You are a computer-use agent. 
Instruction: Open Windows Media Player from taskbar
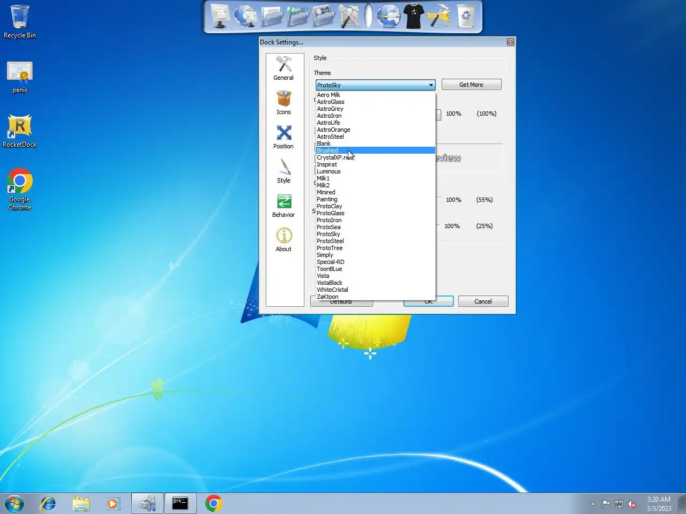coord(113,503)
